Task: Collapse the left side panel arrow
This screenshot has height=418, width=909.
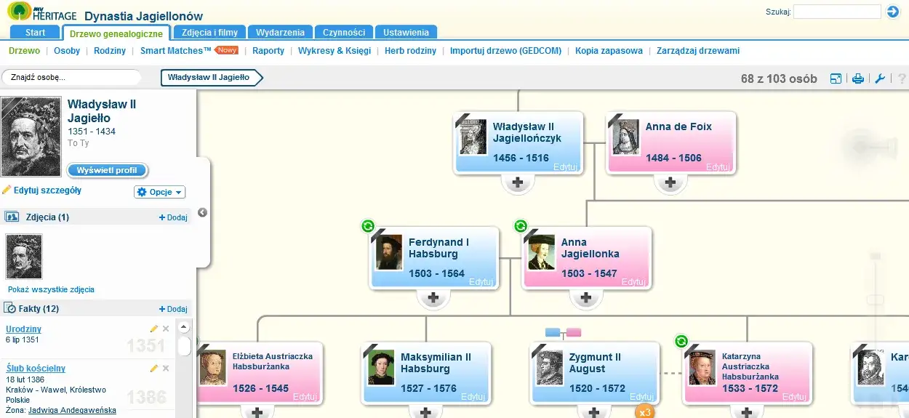Action: pyautogui.click(x=202, y=212)
